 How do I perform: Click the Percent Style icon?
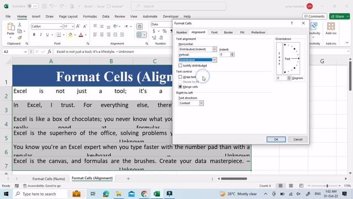coord(164,31)
